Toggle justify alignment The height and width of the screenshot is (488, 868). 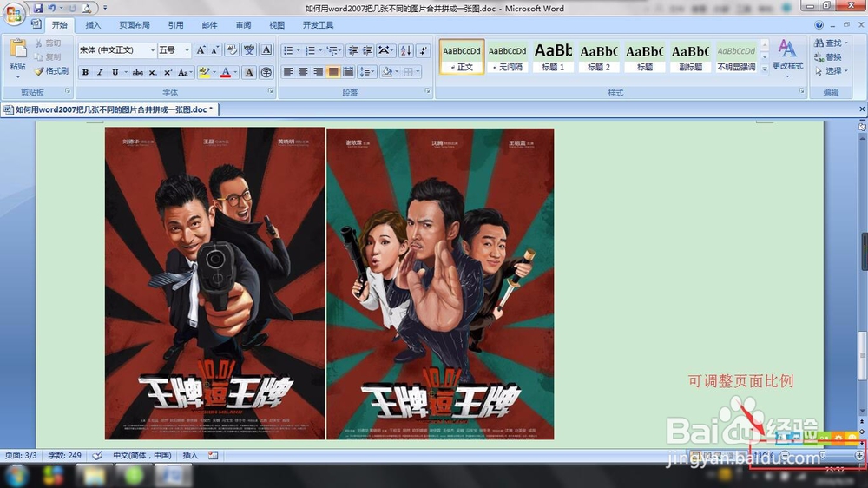[x=333, y=71]
